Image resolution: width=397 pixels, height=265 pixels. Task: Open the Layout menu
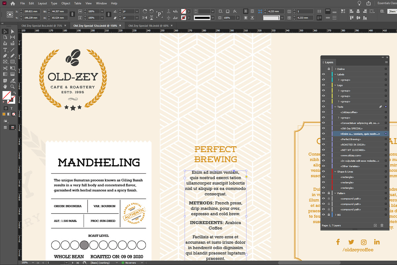(x=42, y=3)
